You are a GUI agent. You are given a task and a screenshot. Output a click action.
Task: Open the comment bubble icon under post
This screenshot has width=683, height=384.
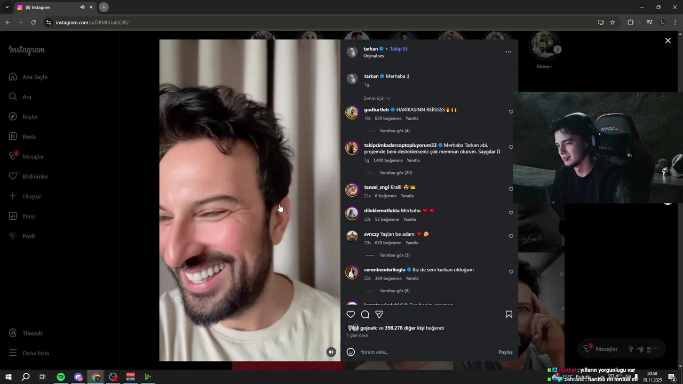(x=365, y=314)
